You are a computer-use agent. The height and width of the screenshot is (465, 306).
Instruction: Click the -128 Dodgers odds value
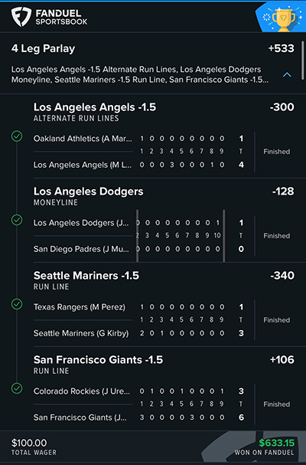[x=283, y=192]
